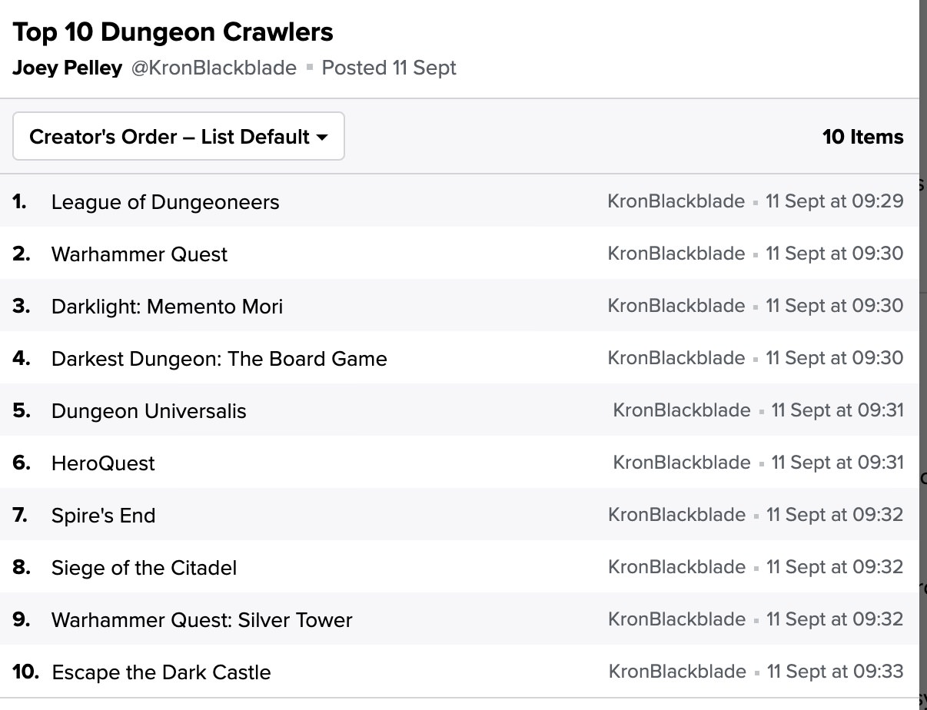Click the Top 10 Dungeon Crawlers title
Image resolution: width=927 pixels, height=710 pixels.
point(173,32)
